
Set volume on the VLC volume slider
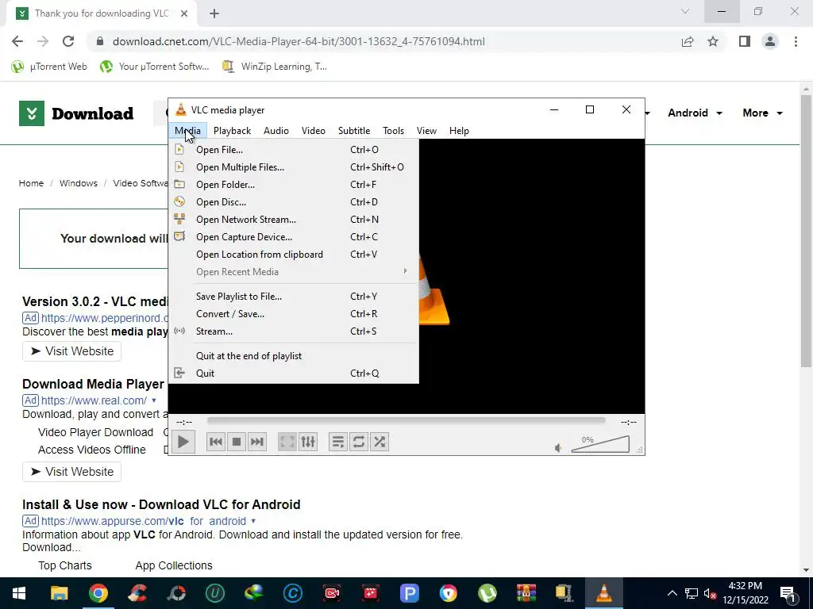tap(600, 444)
